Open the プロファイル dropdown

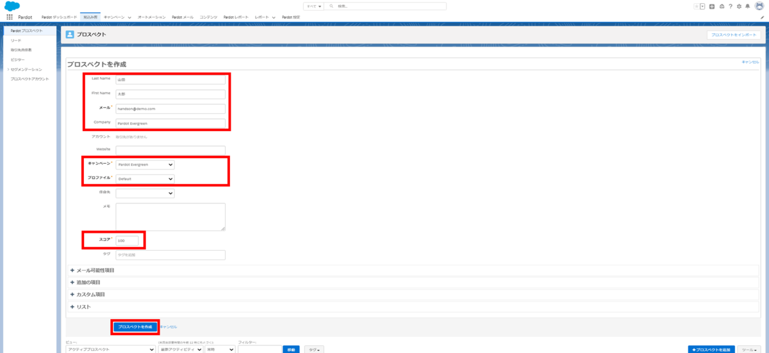pyautogui.click(x=145, y=179)
